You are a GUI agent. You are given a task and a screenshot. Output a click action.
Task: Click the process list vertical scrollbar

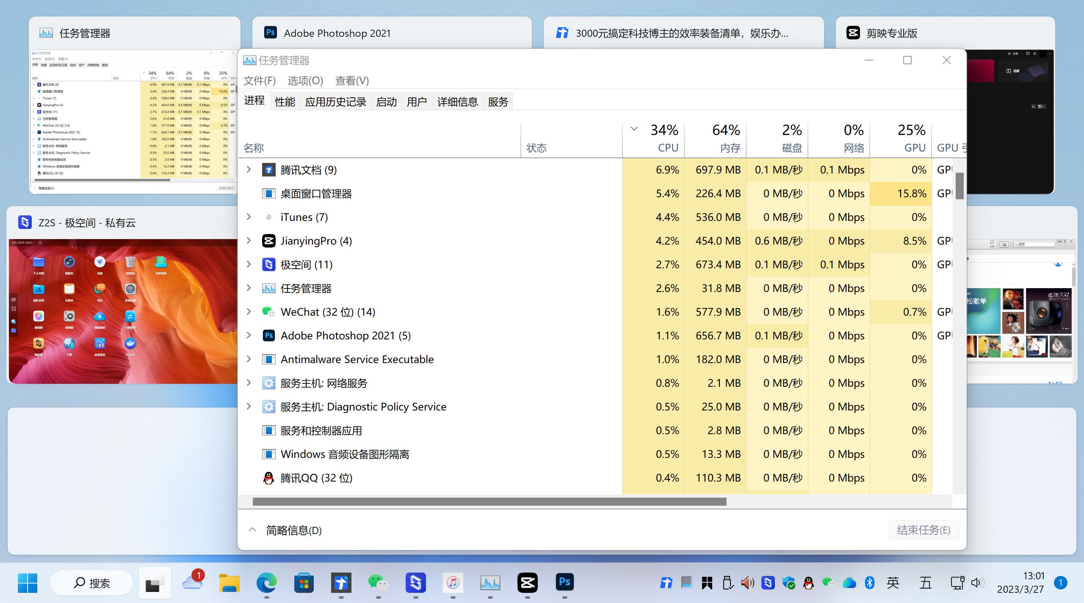coord(960,186)
